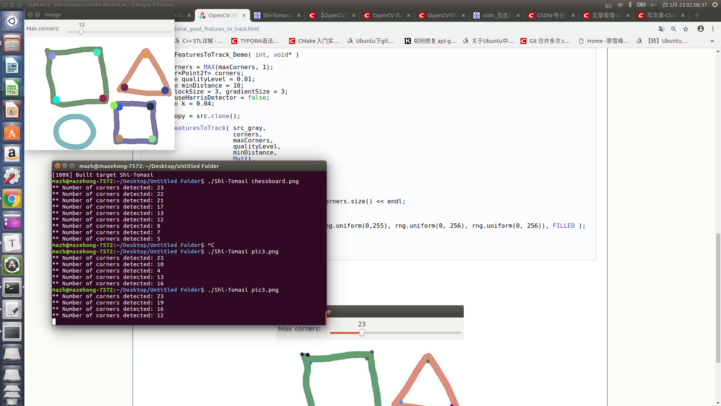Viewport: 721px width, 406px height.
Task: Switch to the Shi-Tomasi browser tab
Action: click(277, 15)
